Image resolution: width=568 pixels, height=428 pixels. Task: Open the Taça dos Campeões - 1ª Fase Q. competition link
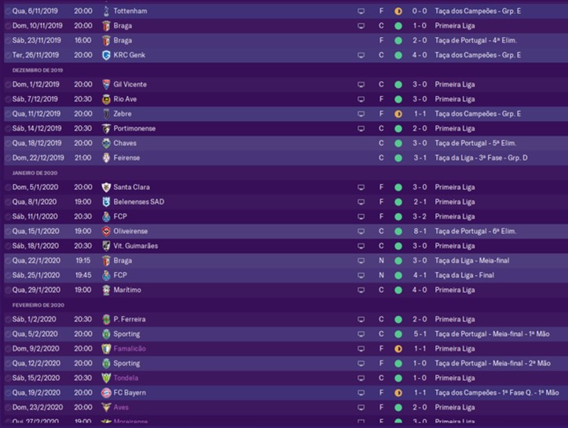pos(497,392)
